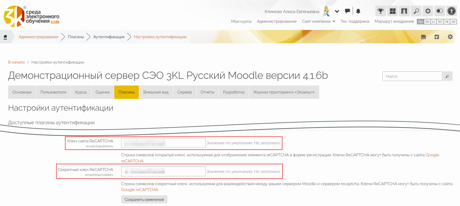Viewport: 460px width, 206px height.
Task: Expand Сайт компании dropdown menu
Action: (x=318, y=21)
